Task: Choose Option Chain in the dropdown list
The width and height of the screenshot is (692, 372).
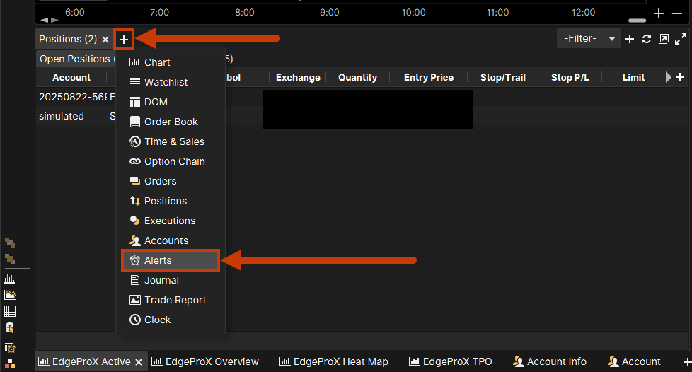Action: tap(174, 161)
